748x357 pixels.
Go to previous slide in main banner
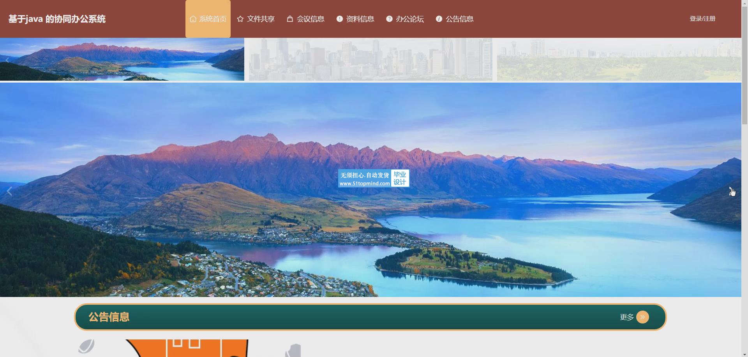(10, 191)
